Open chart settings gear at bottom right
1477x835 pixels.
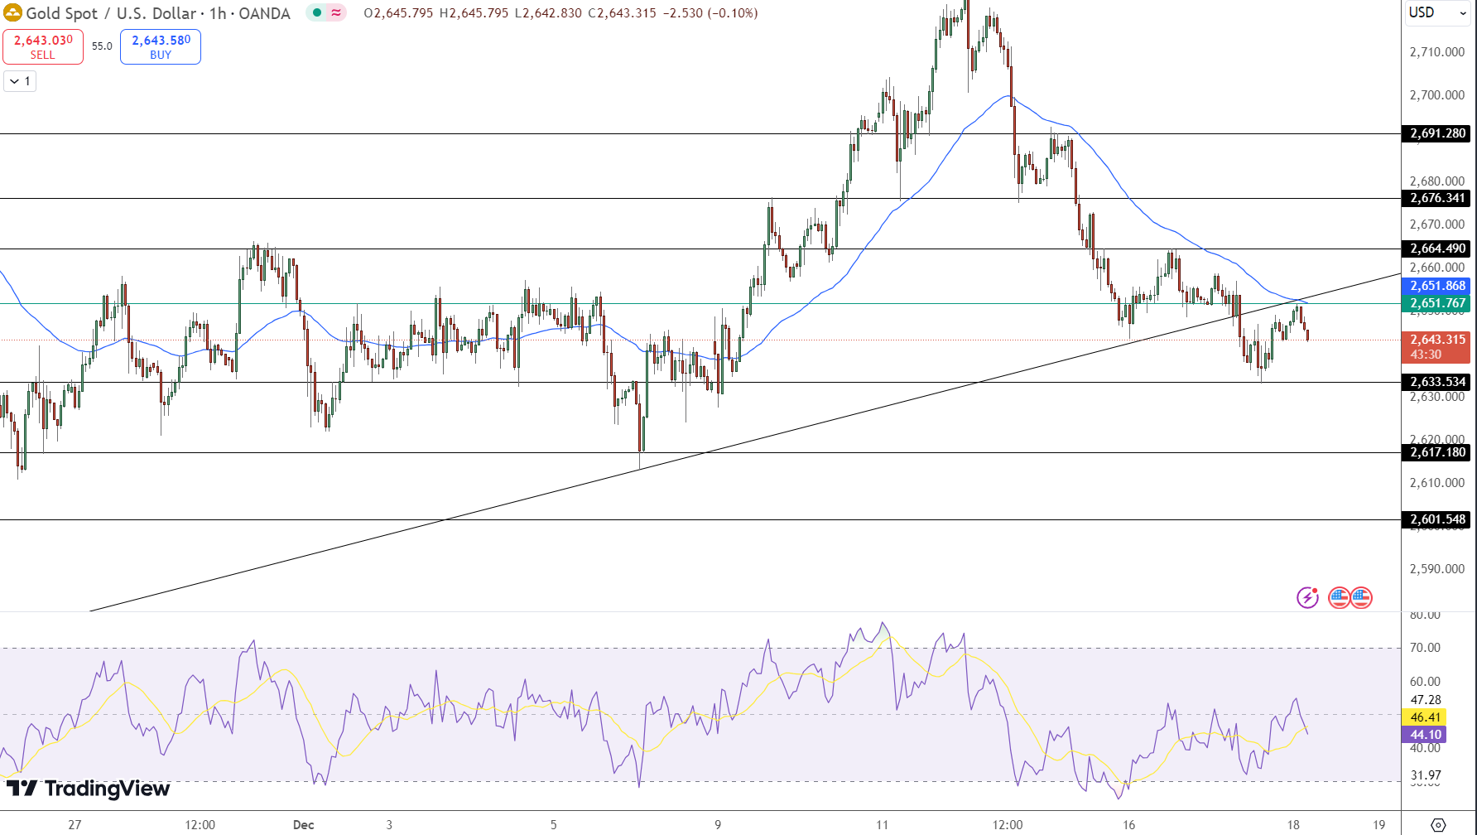tap(1438, 824)
